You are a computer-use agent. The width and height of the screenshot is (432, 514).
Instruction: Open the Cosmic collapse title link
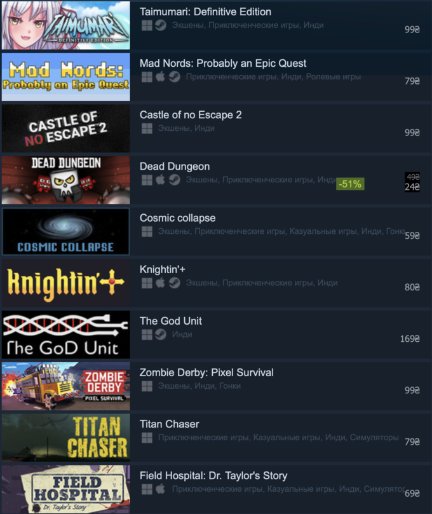click(178, 218)
